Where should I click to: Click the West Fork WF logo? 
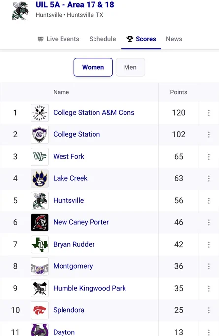pyautogui.click(x=40, y=157)
